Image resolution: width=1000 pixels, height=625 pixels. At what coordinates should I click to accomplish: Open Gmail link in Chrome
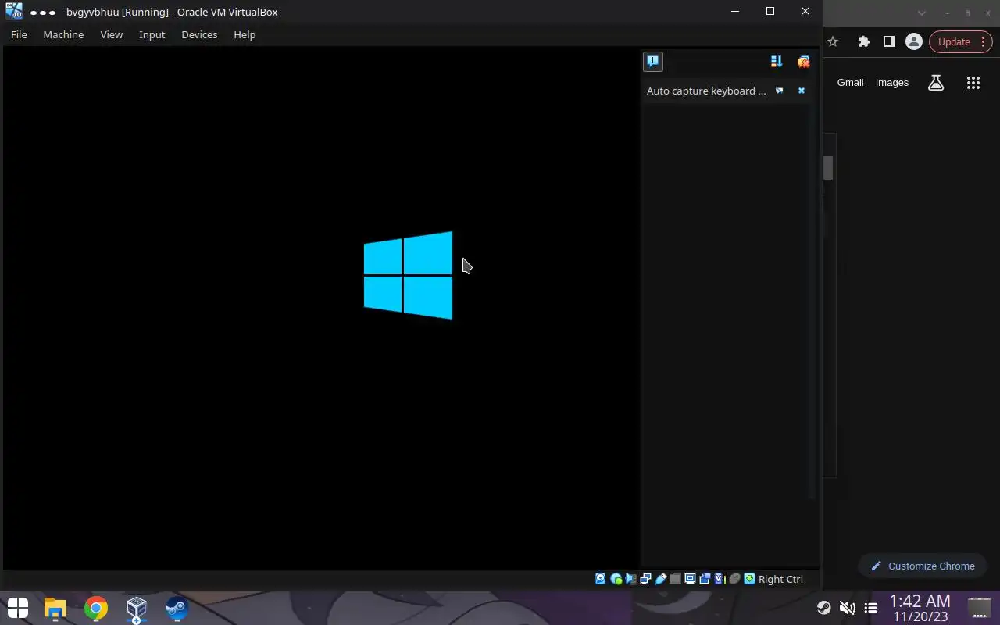(850, 82)
